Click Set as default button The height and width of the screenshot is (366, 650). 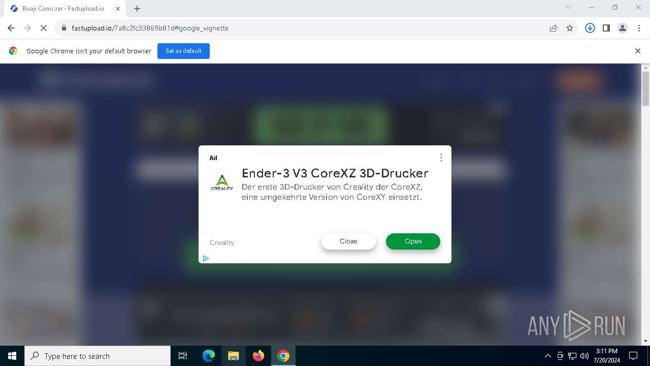183,51
